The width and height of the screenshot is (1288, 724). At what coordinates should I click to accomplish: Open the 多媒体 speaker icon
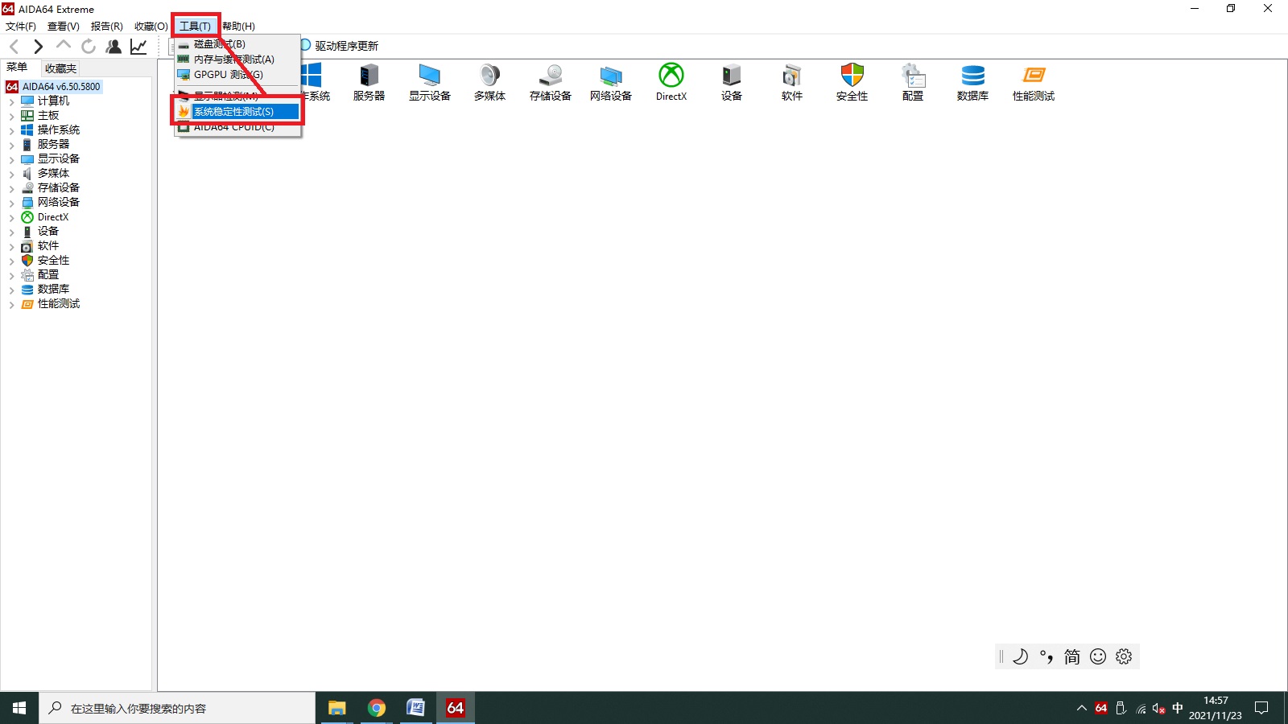pos(489,81)
